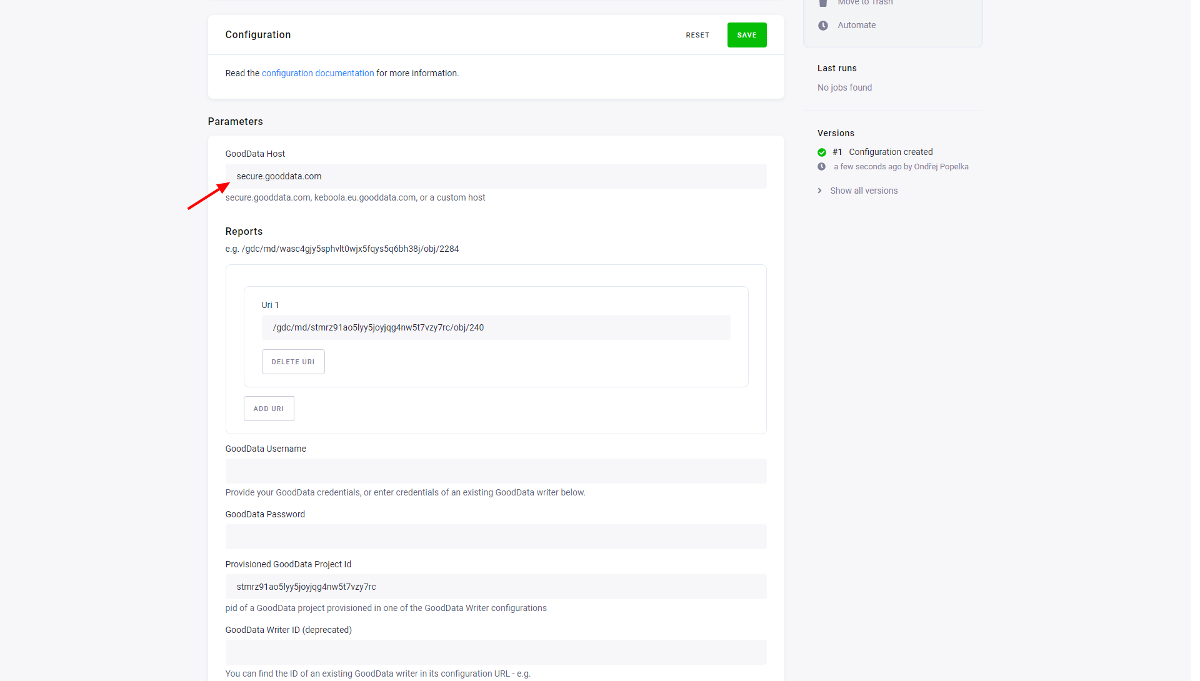Image resolution: width=1200 pixels, height=681 pixels.
Task: Click the RESET button
Action: pos(697,35)
